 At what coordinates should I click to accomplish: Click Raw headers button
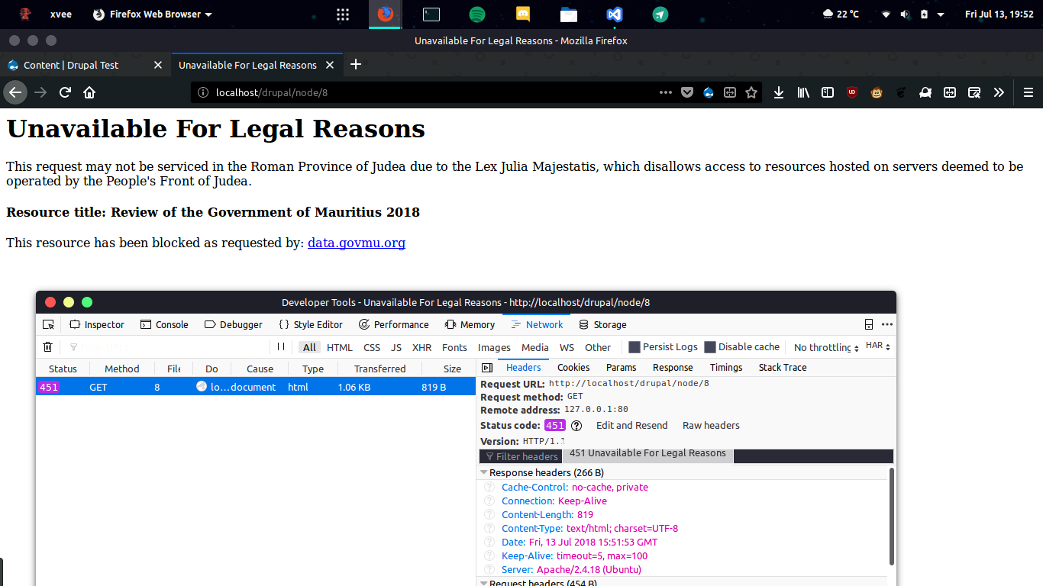[711, 426]
